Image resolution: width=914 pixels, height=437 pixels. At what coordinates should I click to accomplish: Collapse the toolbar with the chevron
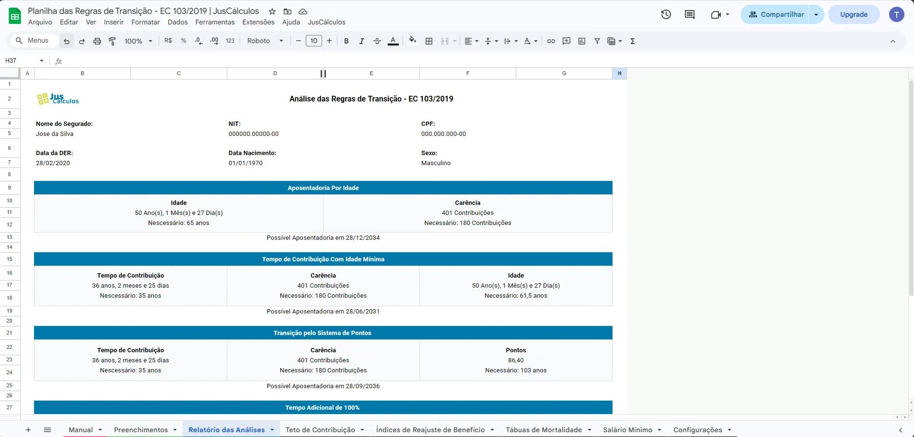(893, 41)
